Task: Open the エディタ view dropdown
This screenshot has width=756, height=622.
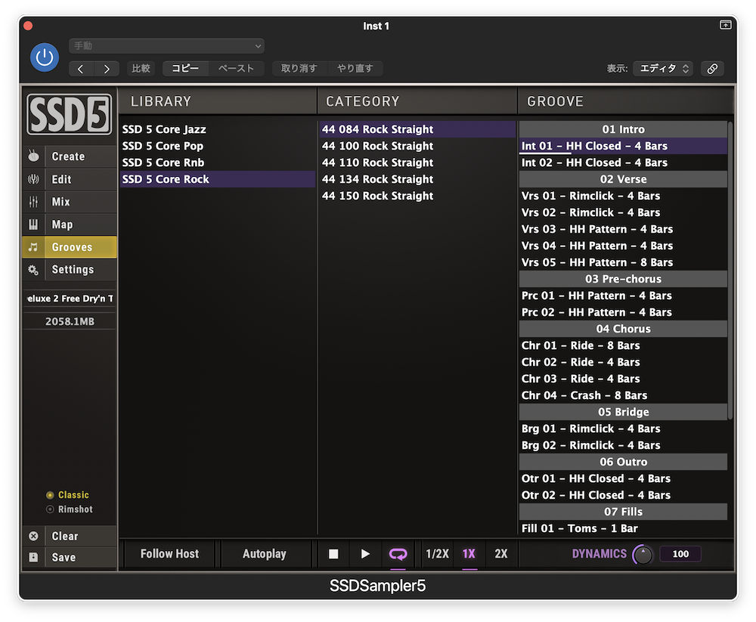Action: tap(663, 69)
